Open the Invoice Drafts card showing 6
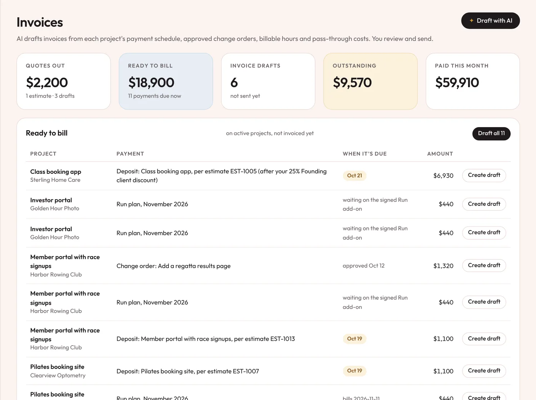This screenshot has width=536, height=400. click(x=268, y=81)
